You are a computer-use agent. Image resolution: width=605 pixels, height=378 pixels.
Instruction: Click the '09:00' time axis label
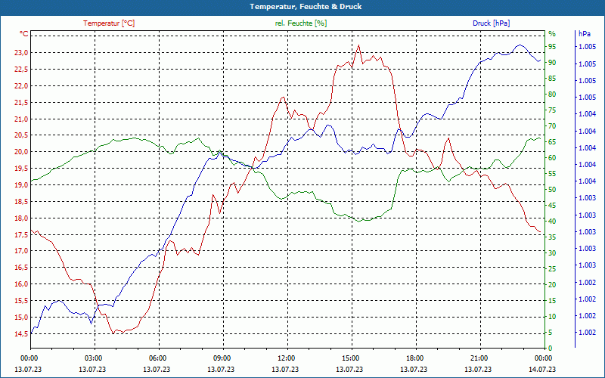coord(222,358)
